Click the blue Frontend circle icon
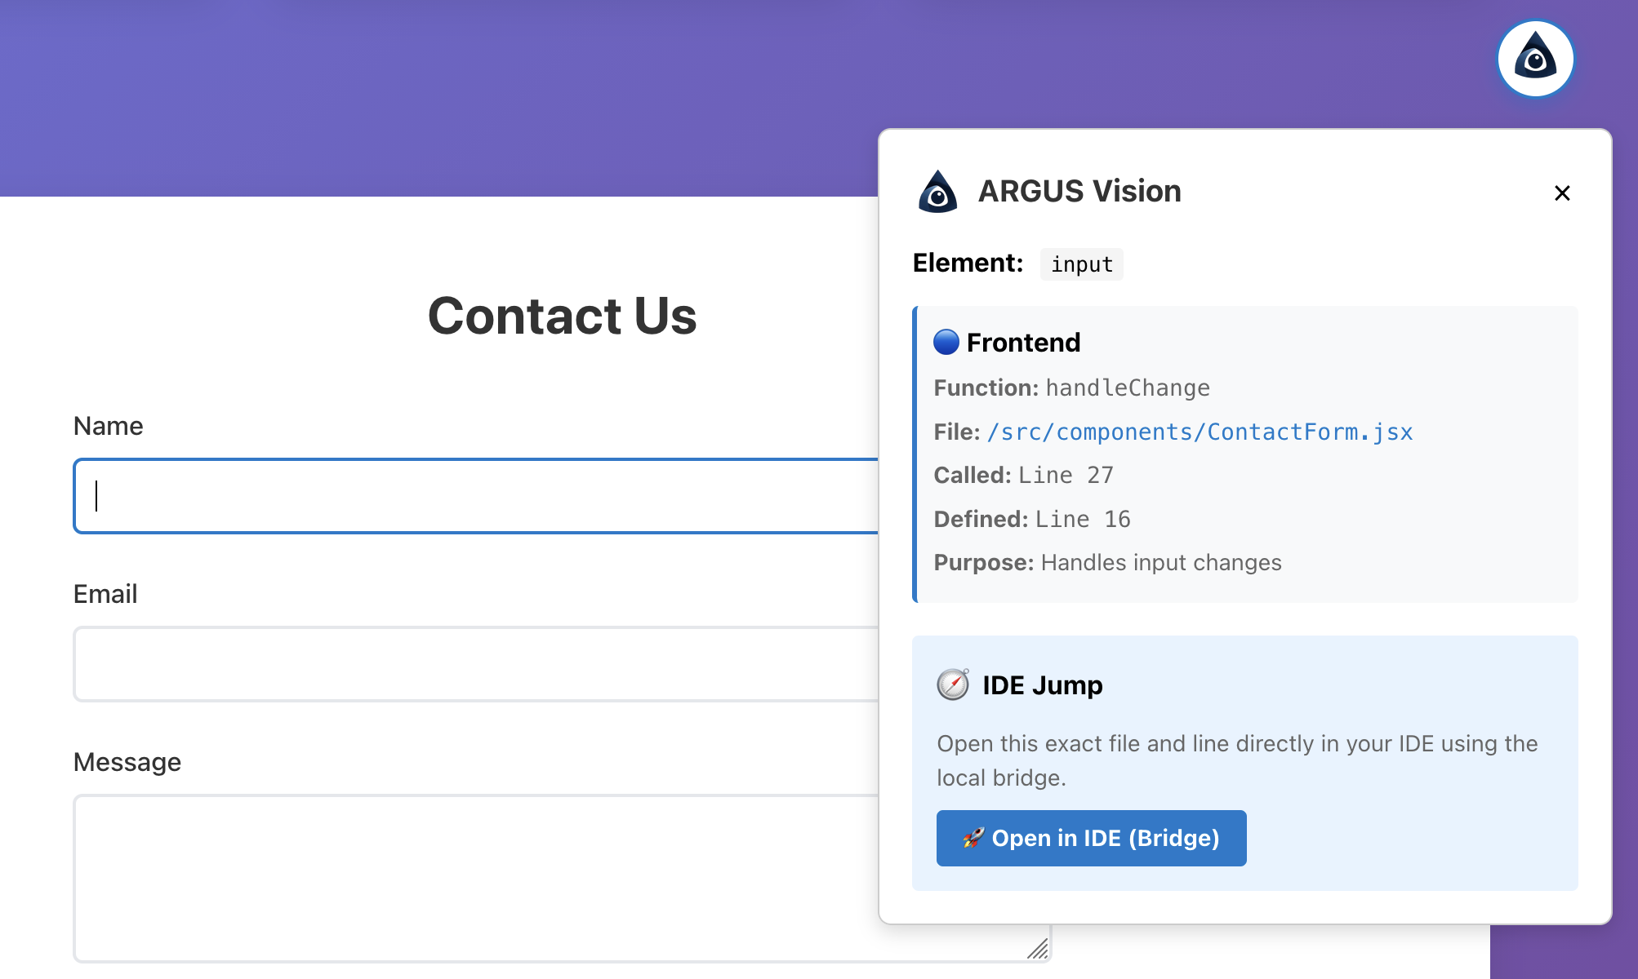This screenshot has width=1638, height=979. coord(946,342)
